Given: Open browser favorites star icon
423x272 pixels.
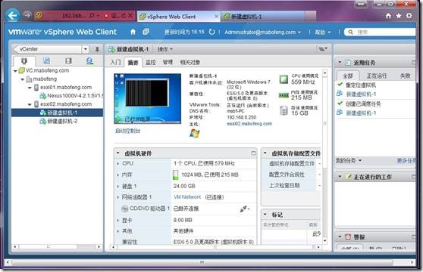Looking at the screenshot, I should 399,16.
